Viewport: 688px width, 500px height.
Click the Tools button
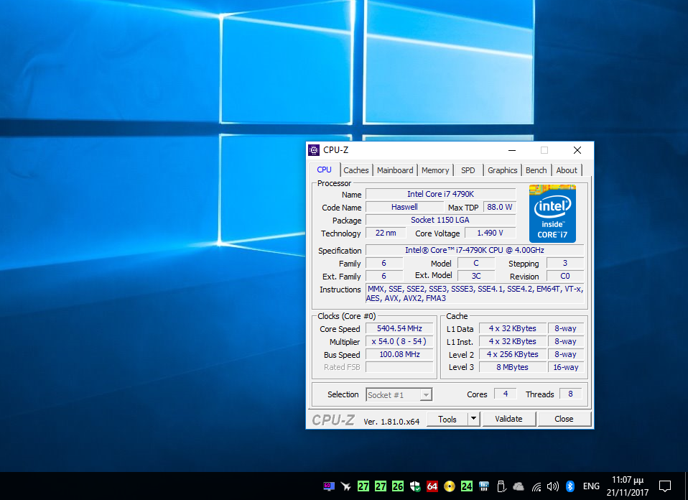(x=447, y=420)
